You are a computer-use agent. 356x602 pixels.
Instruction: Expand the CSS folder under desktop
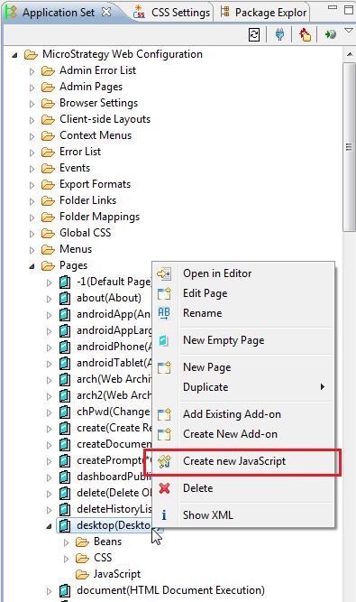[66, 559]
